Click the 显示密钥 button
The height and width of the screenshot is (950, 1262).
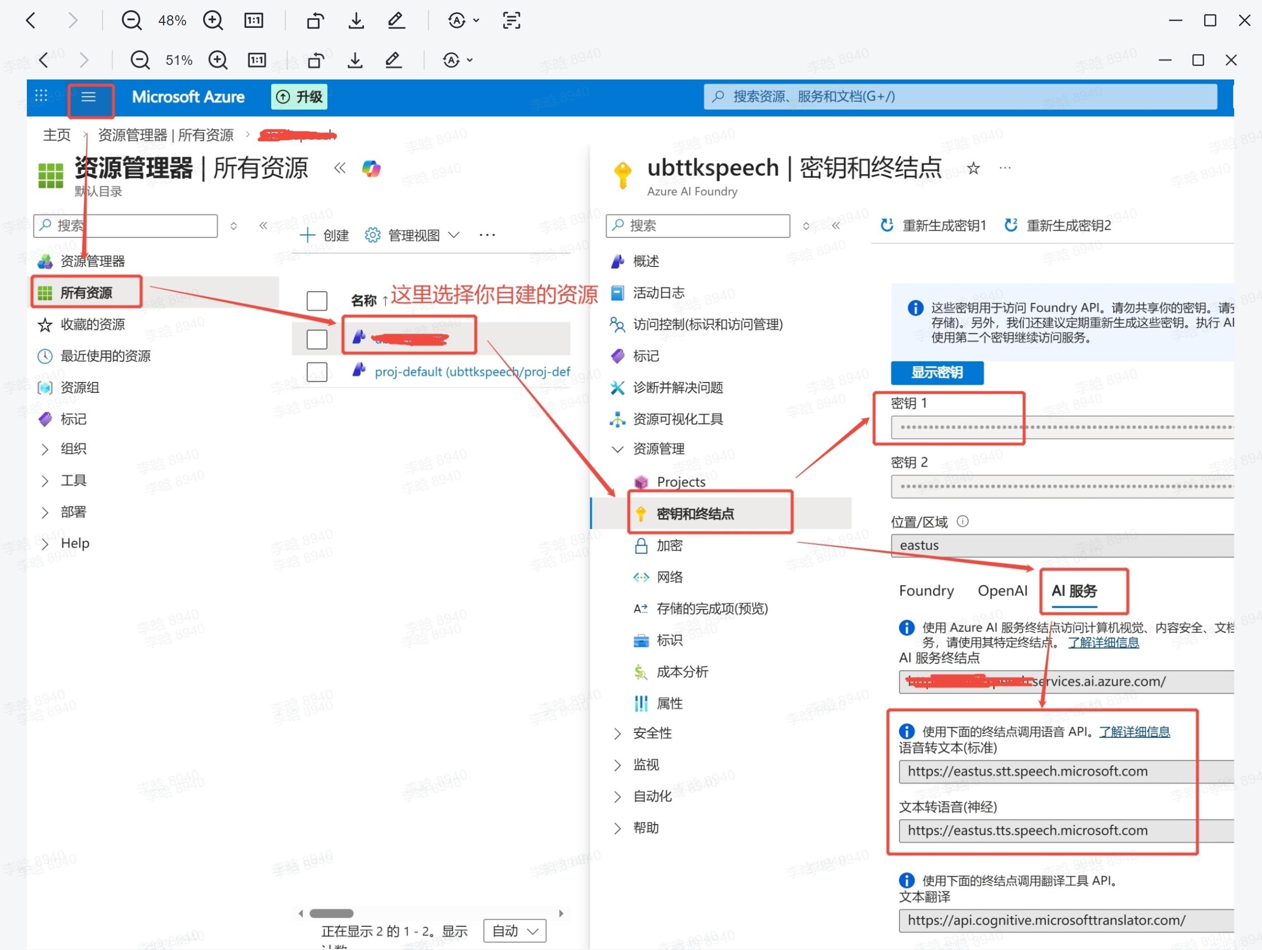937,372
